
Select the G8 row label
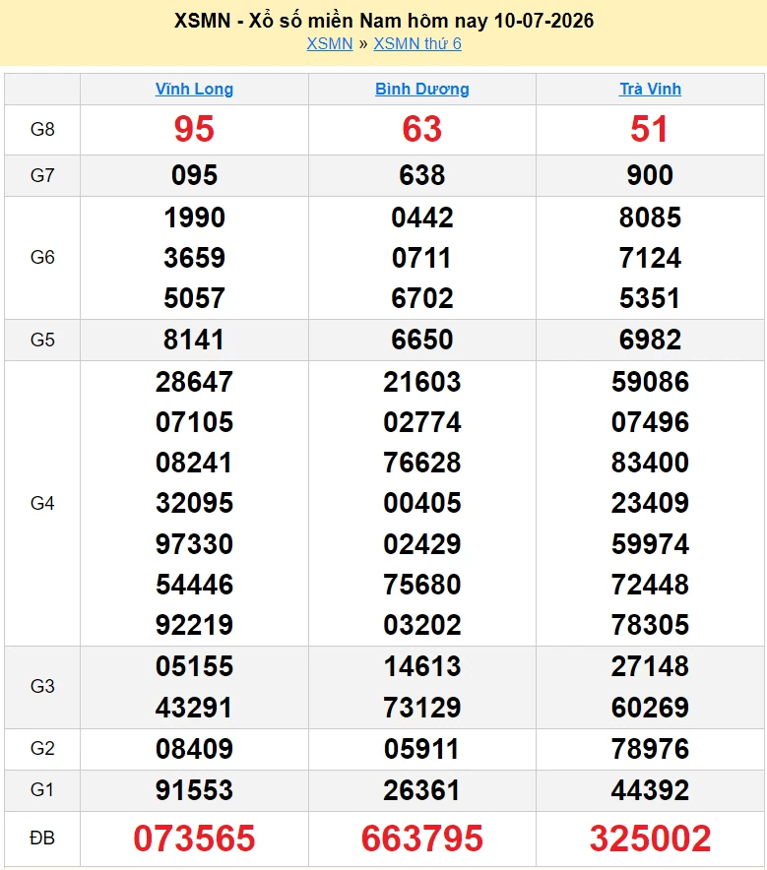pyautogui.click(x=42, y=129)
